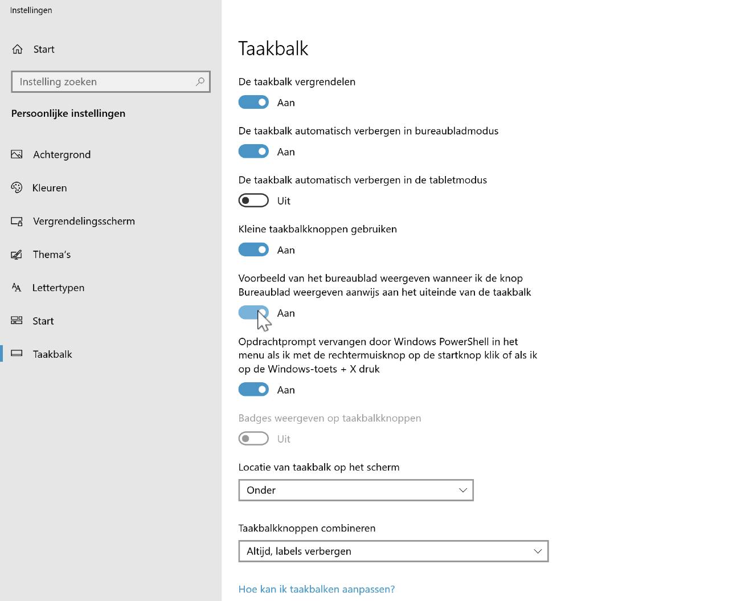Open Hoe kan ik taakbalken aanpassen link
Screen dimensions: 729x601
(317, 589)
